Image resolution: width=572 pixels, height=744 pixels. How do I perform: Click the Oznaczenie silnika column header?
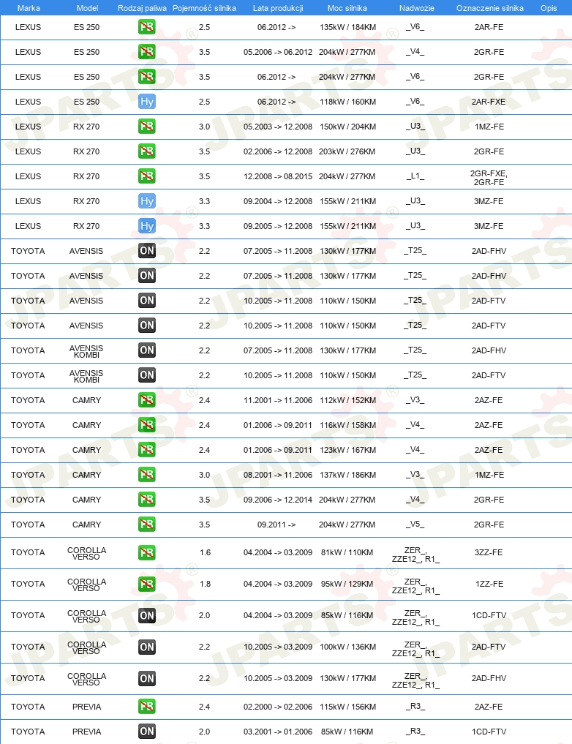click(x=490, y=8)
